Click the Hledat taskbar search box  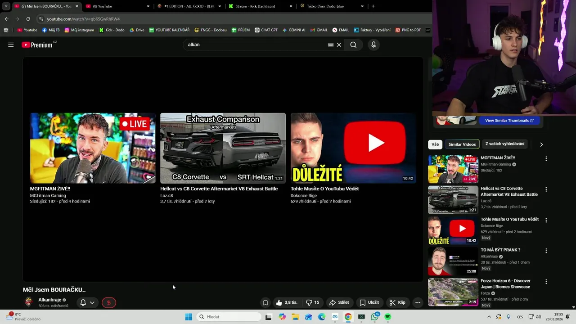[229, 317]
